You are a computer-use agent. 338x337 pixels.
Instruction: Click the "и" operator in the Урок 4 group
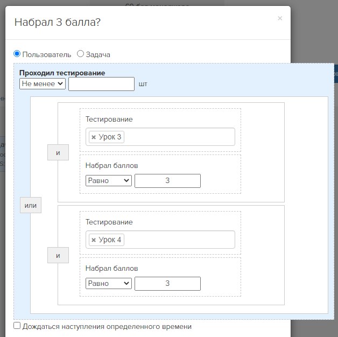point(58,255)
